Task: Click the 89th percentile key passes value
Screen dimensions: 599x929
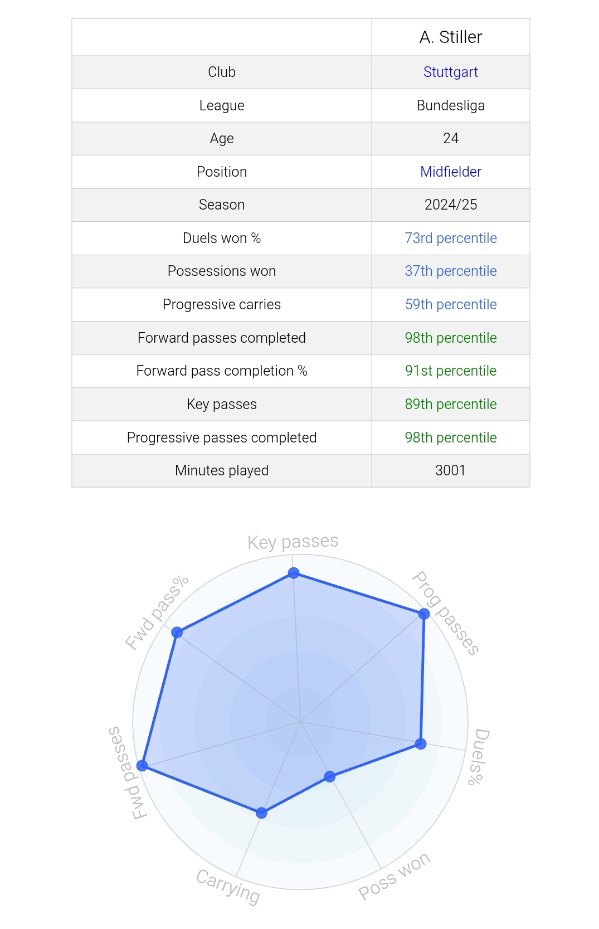Action: click(x=450, y=404)
